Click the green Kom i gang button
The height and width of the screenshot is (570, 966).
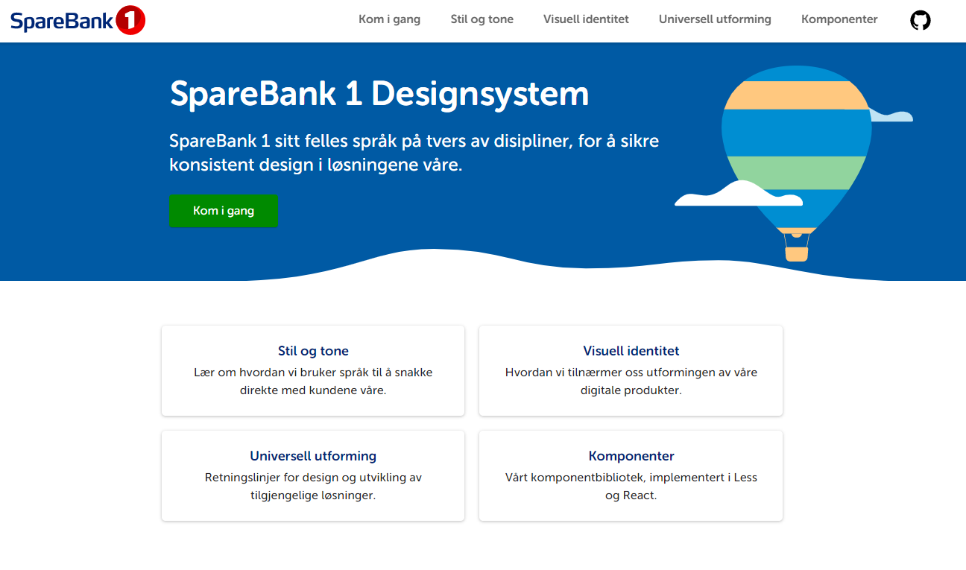(x=224, y=211)
